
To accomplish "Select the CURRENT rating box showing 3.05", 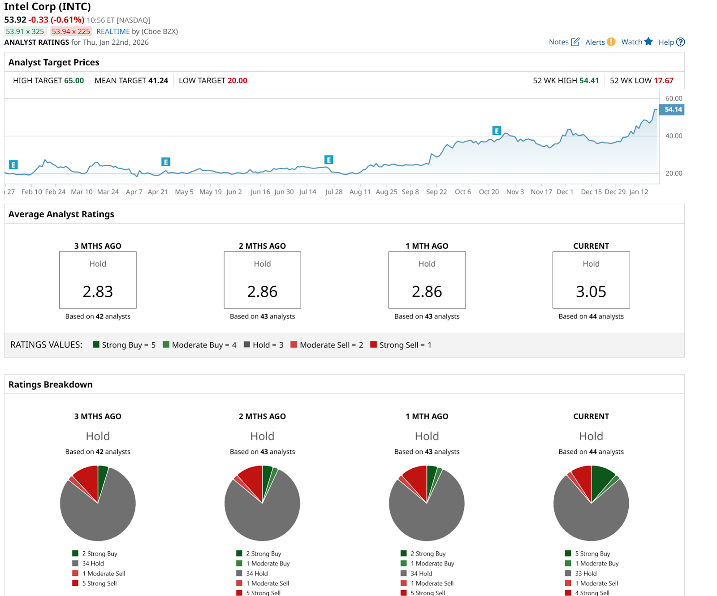I will (591, 280).
